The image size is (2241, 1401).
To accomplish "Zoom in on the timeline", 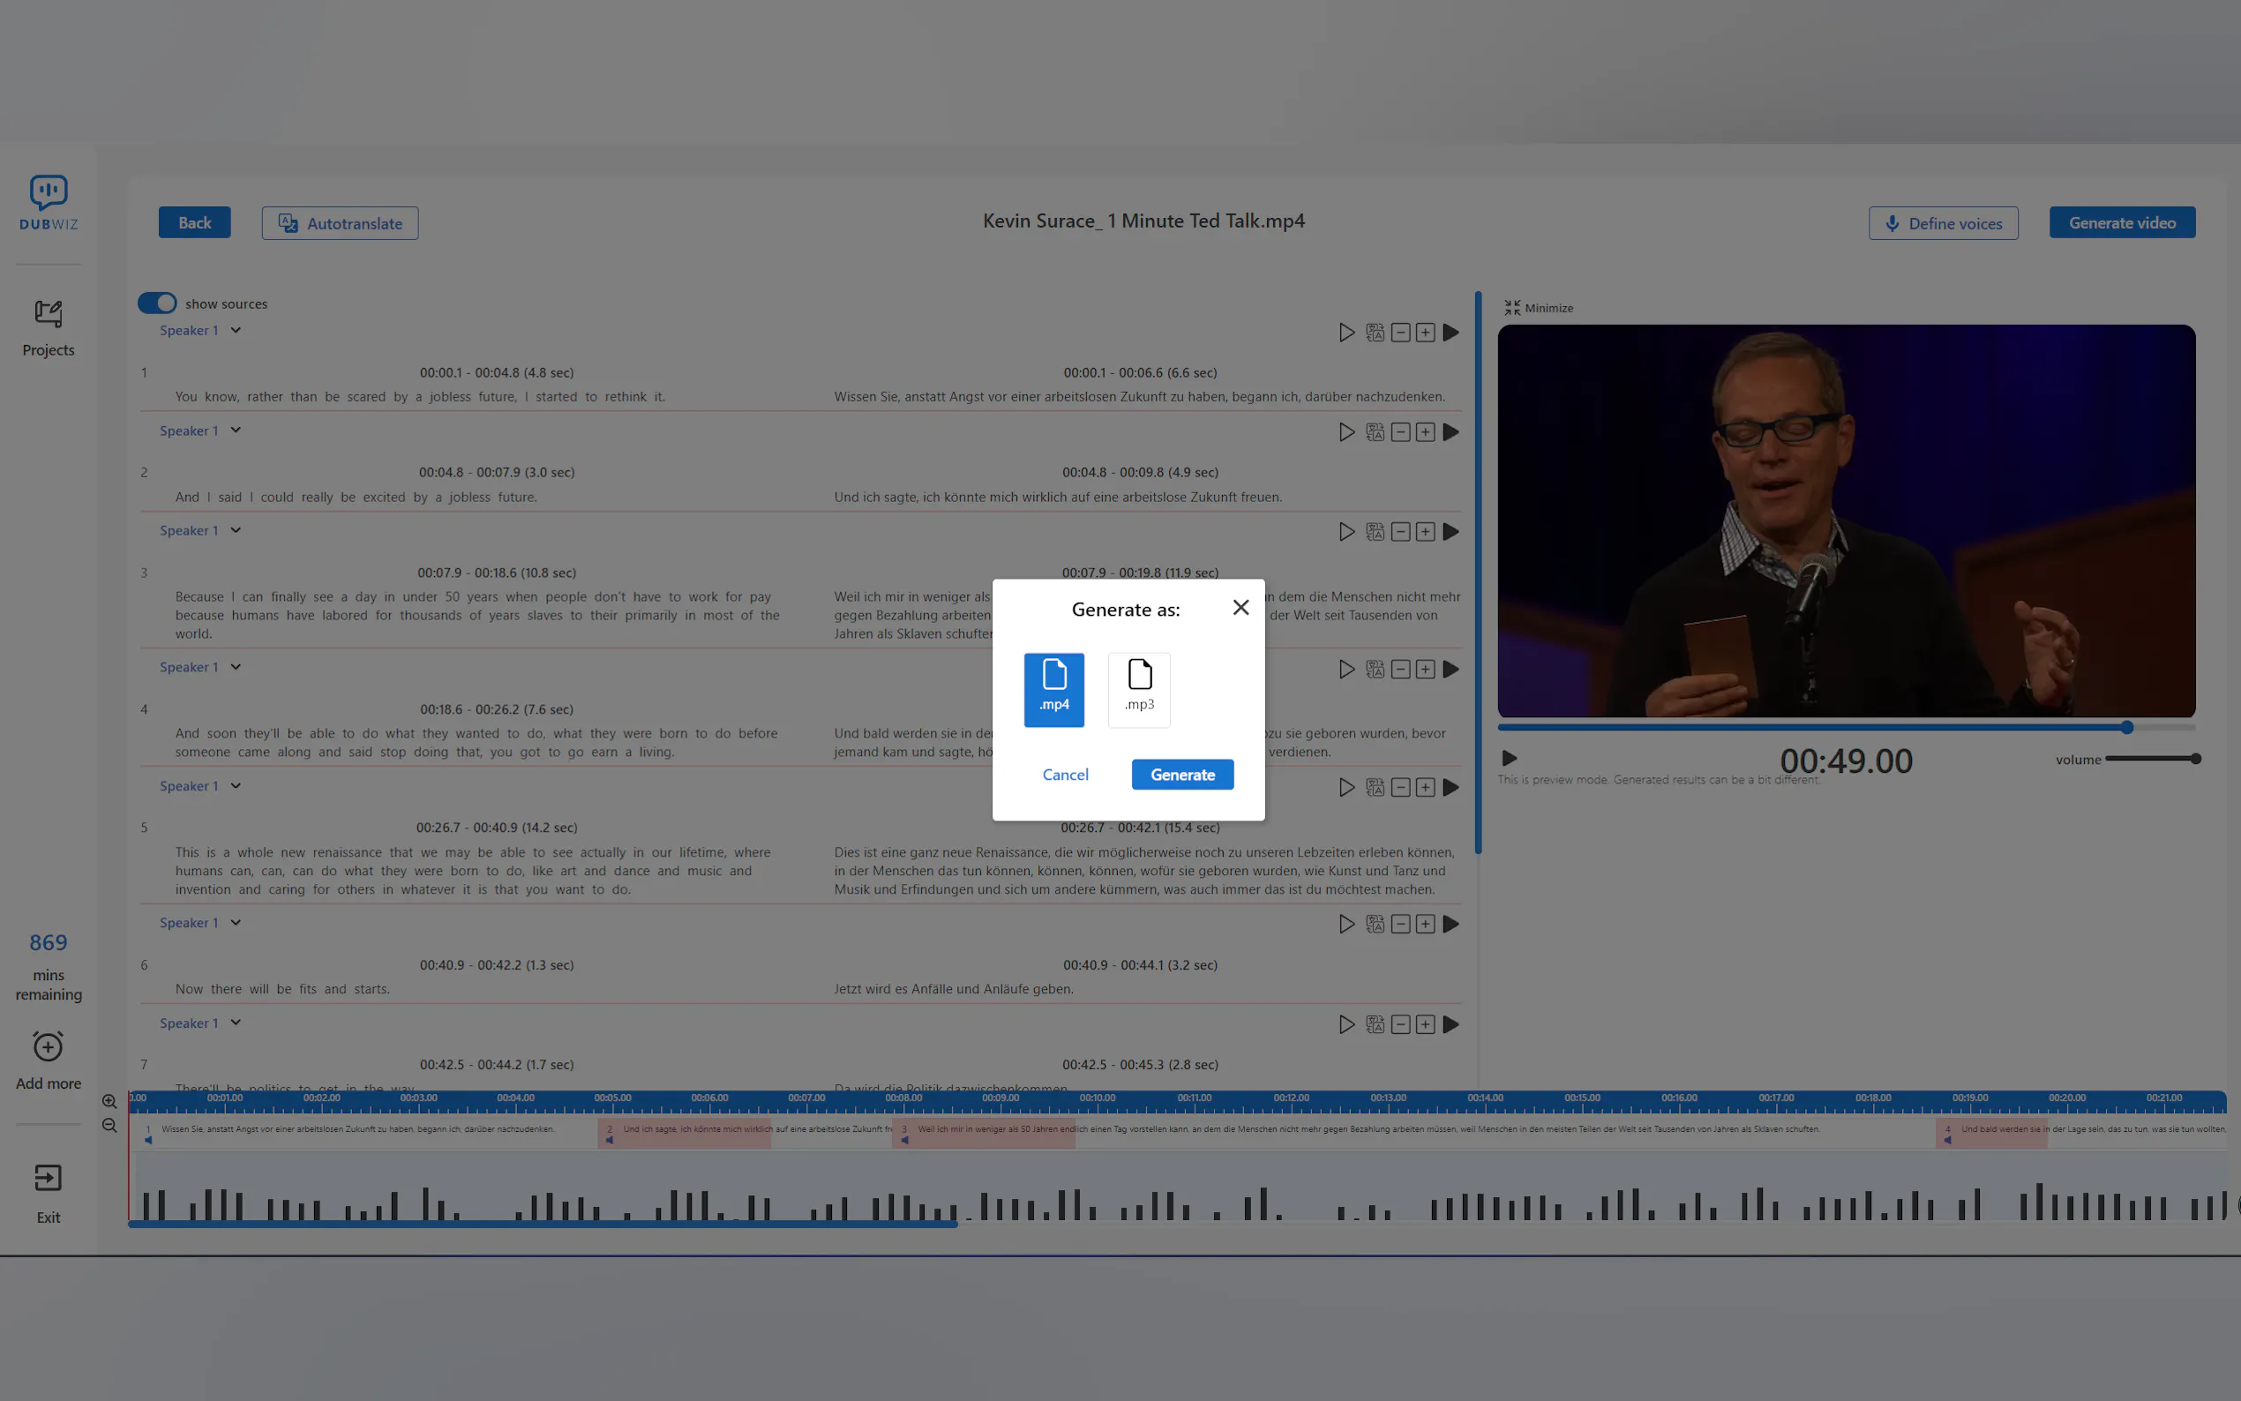I will pos(109,1102).
